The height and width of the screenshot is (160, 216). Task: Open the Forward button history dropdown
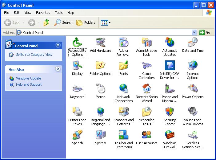point(39,23)
